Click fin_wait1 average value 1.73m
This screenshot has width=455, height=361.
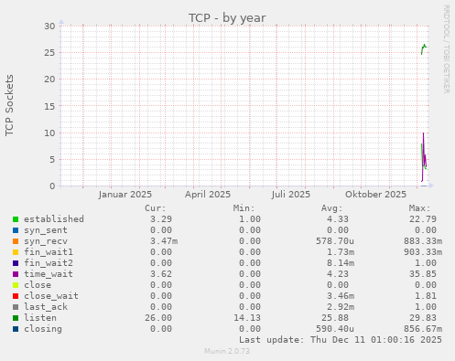341,252
